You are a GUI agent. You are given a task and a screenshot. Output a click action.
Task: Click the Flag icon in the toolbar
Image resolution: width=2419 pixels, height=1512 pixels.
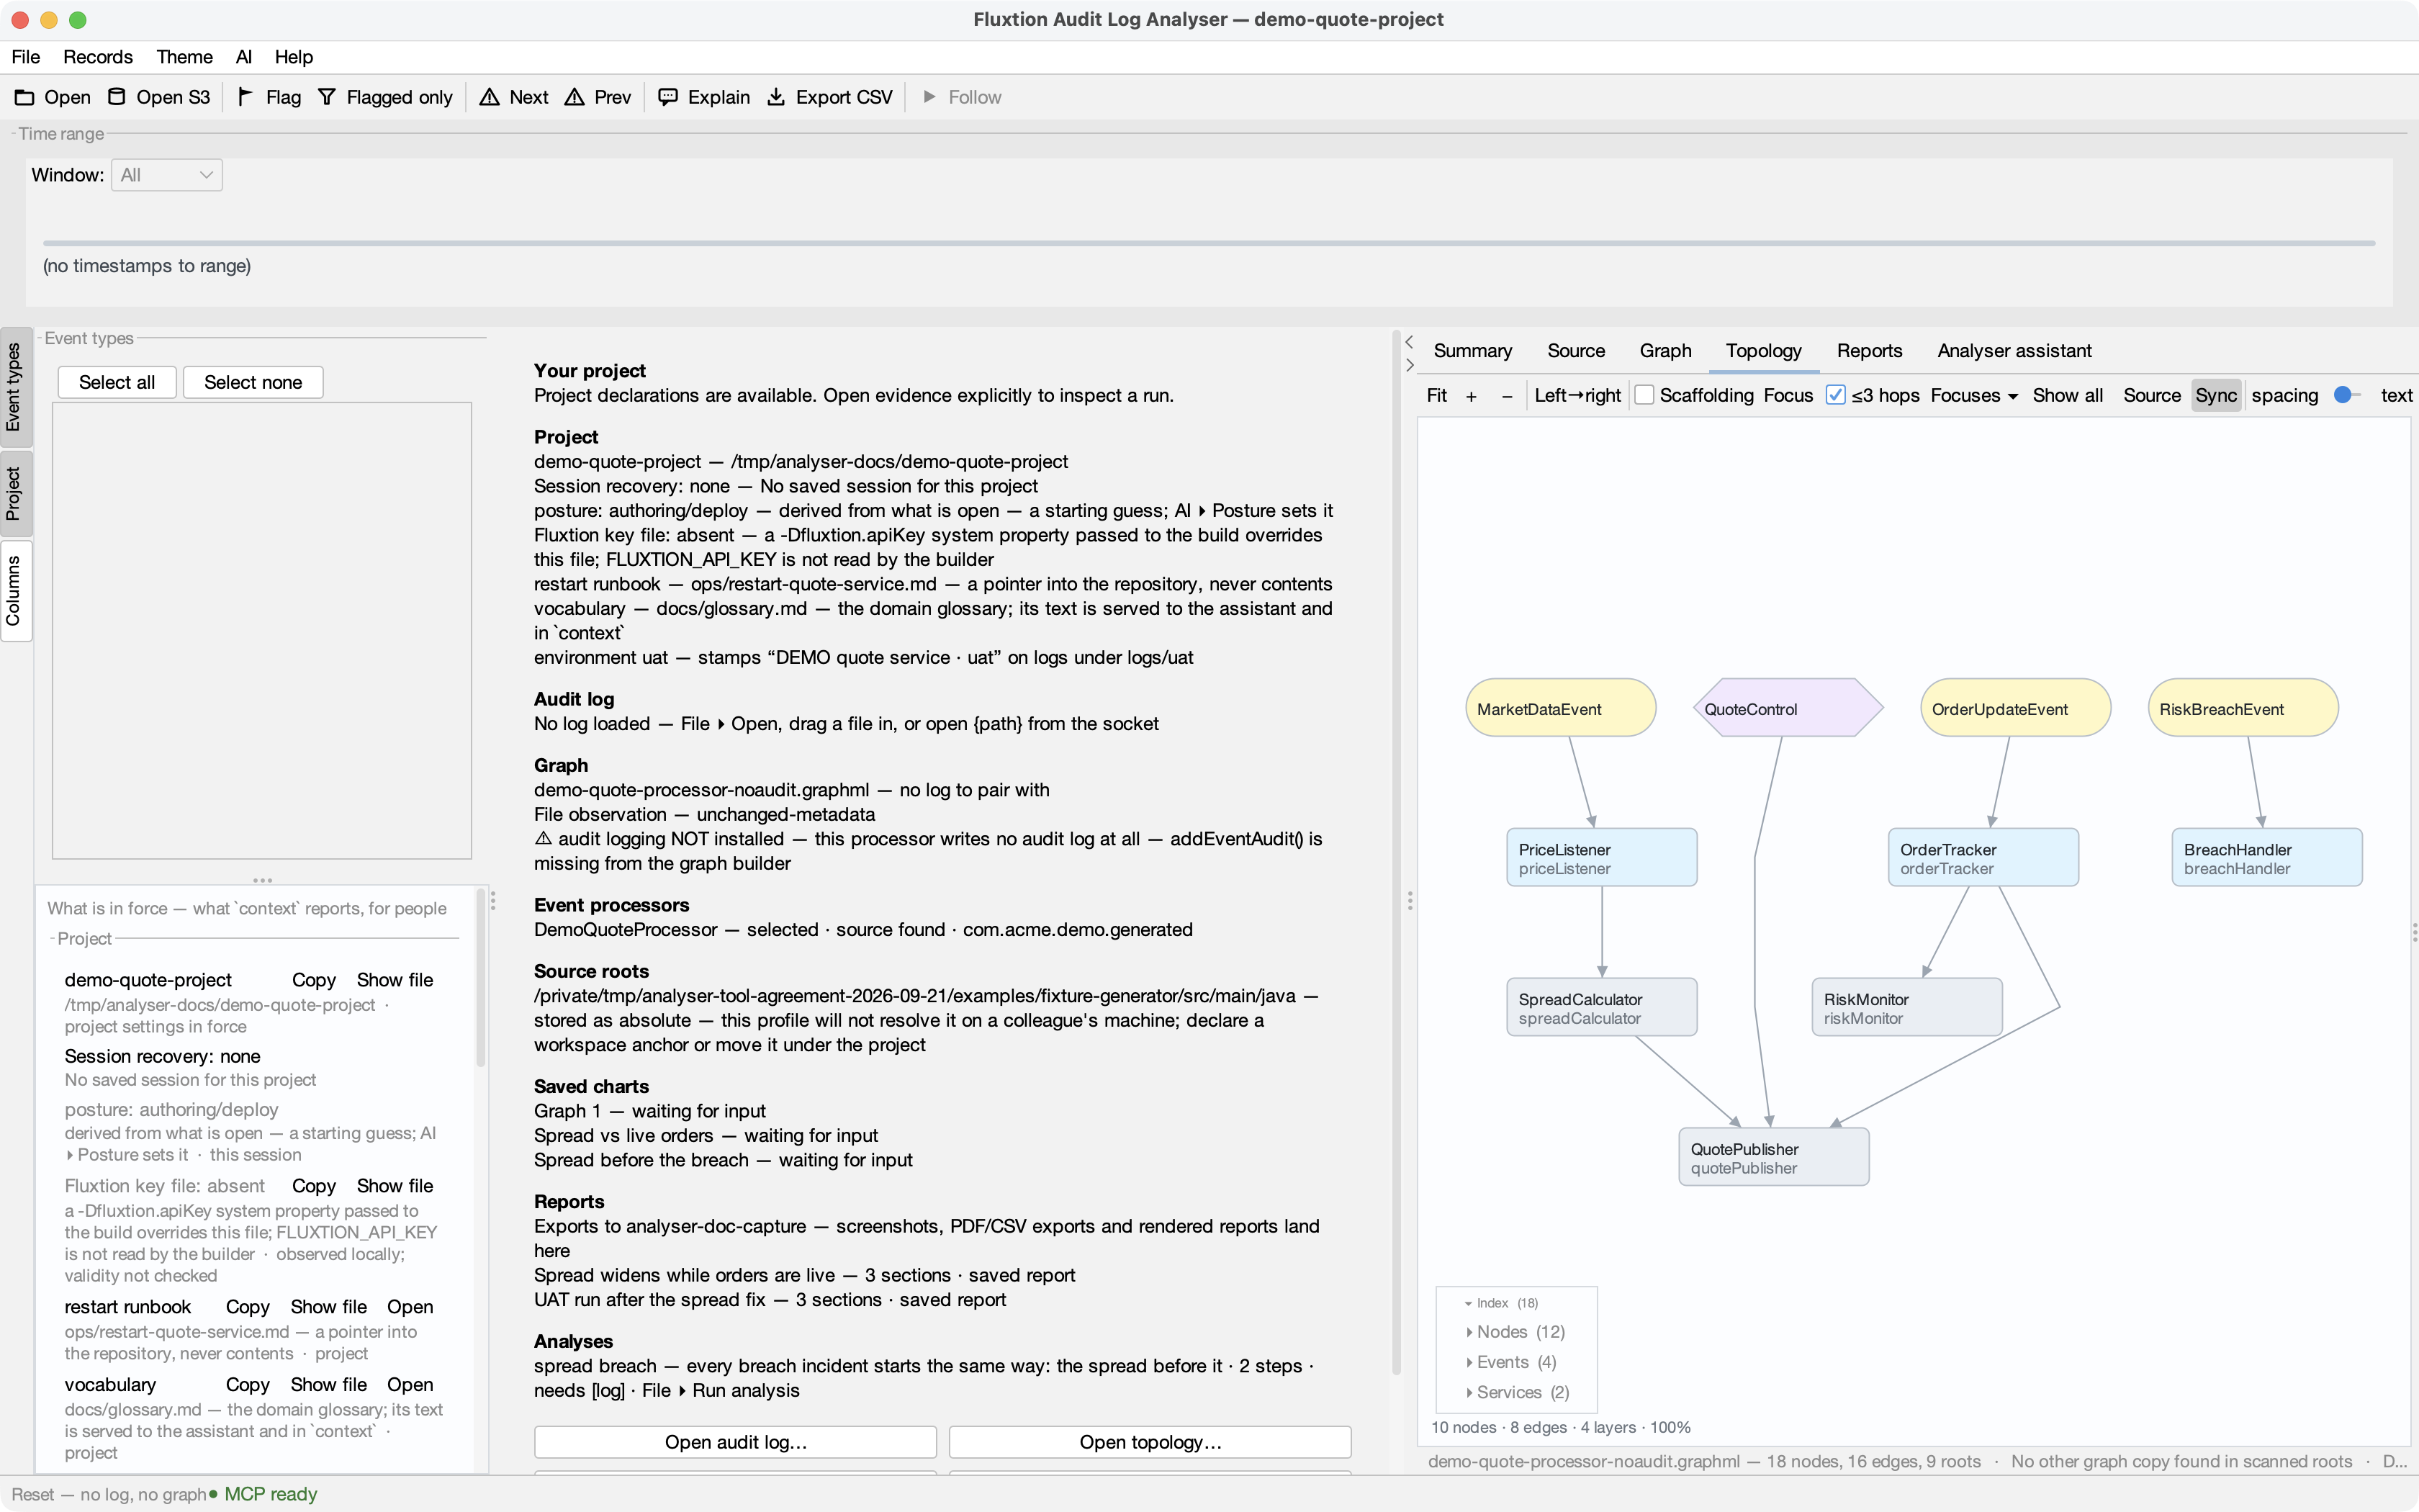(x=245, y=97)
